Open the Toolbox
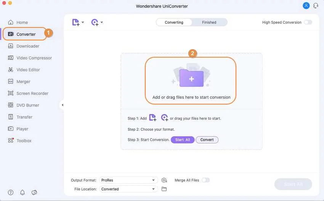 [19, 141]
